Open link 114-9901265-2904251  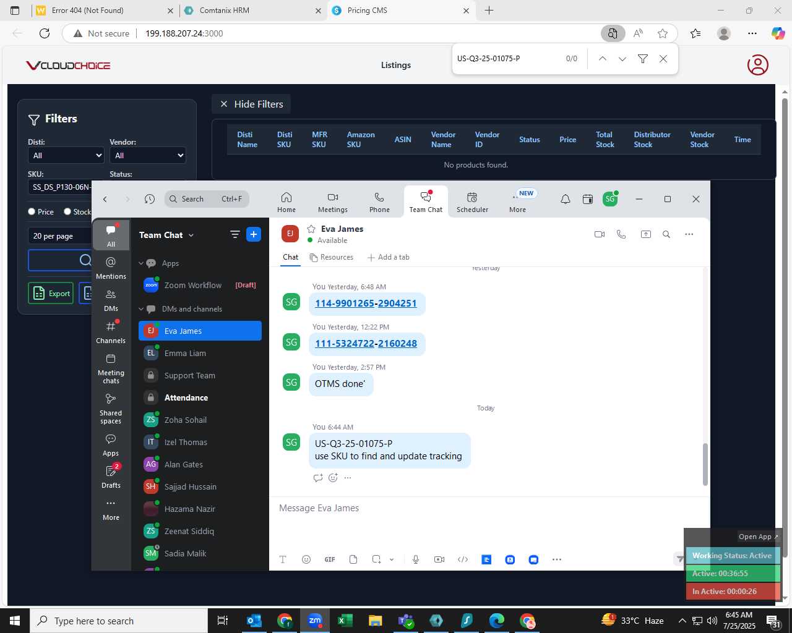(x=366, y=304)
